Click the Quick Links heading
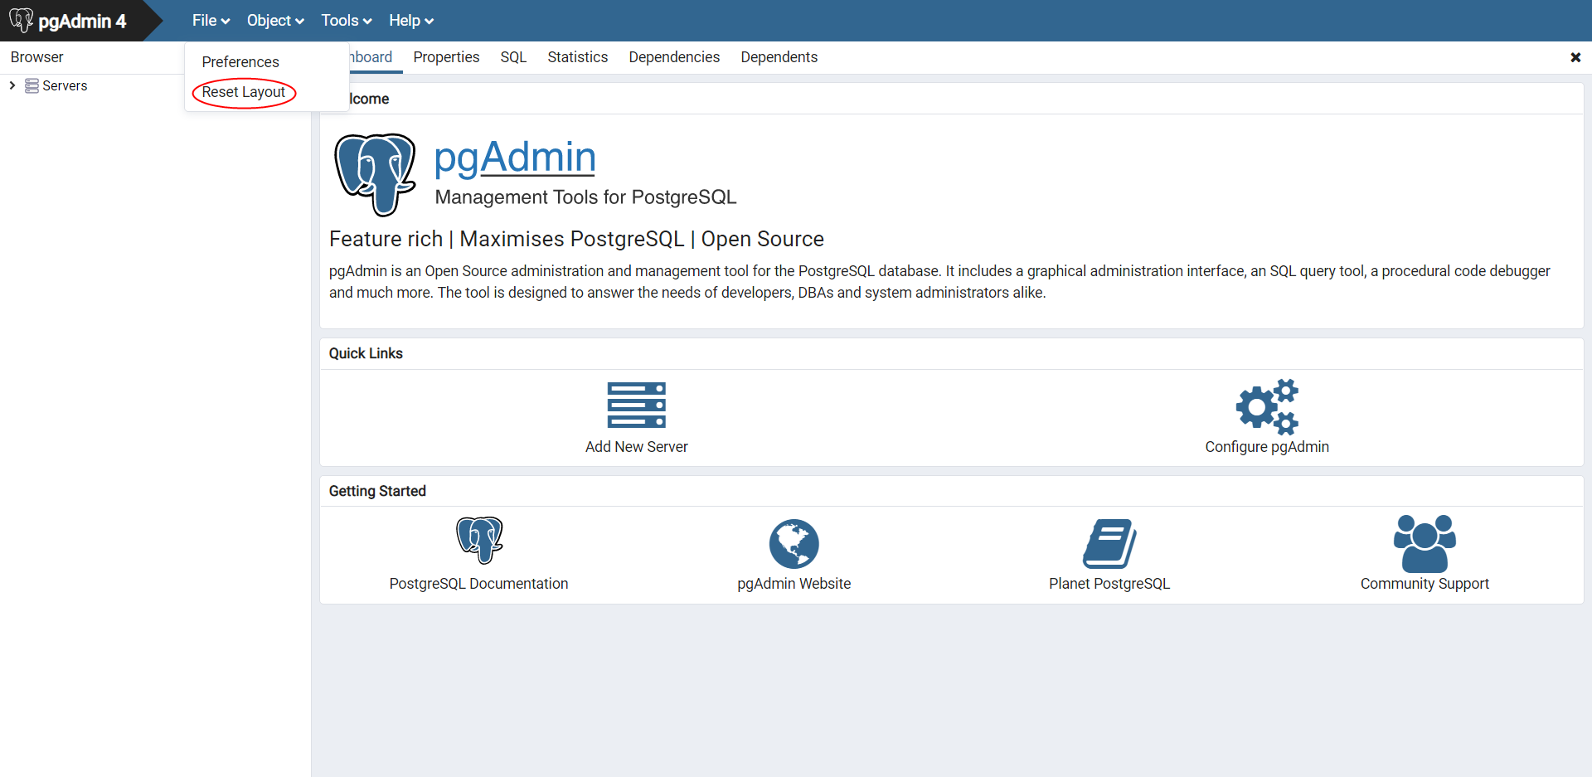This screenshot has height=777, width=1592. pos(366,353)
